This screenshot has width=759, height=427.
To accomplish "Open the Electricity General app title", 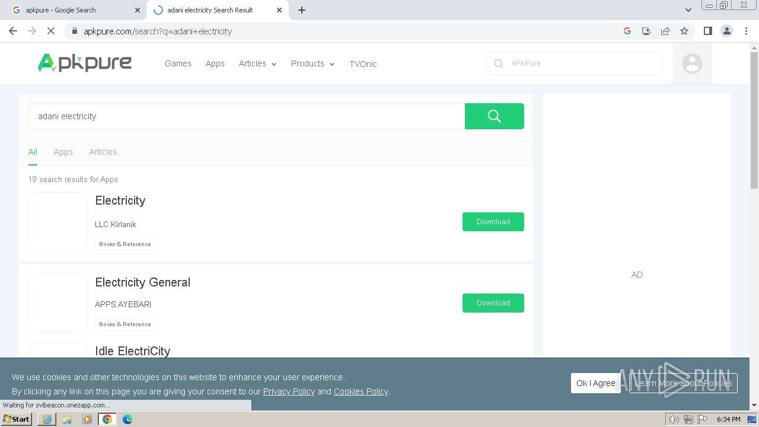I will coord(143,282).
